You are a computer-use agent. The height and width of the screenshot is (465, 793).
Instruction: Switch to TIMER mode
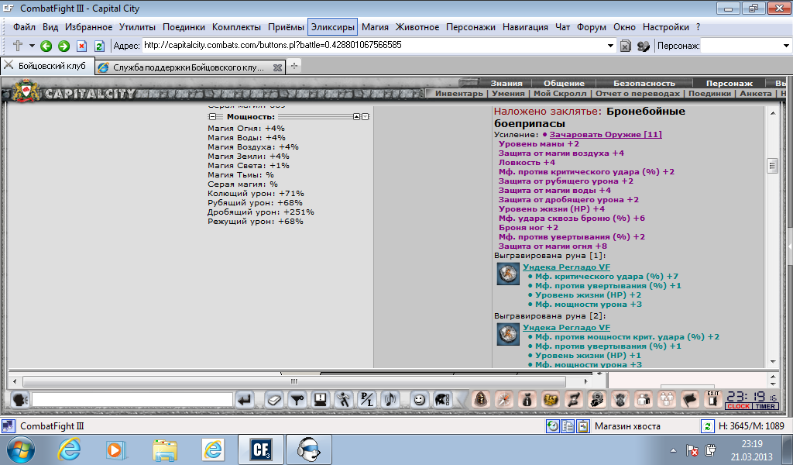(x=765, y=406)
